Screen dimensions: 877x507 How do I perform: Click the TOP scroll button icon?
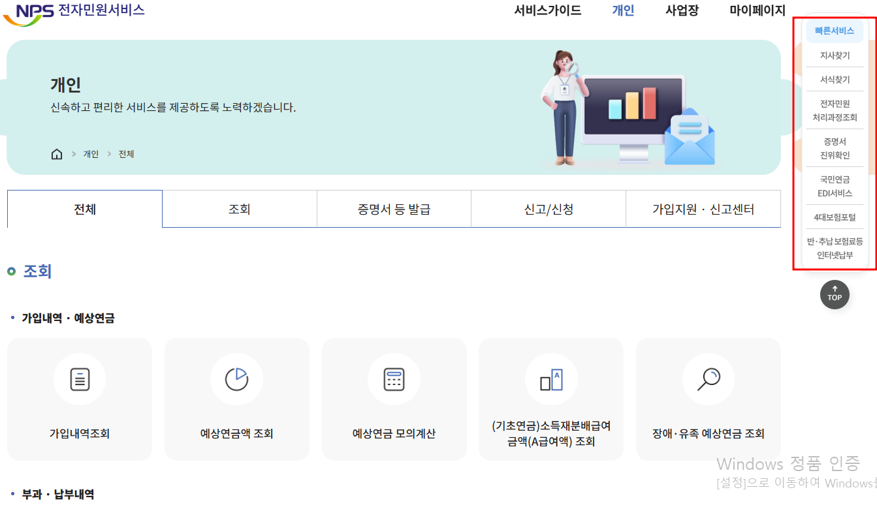click(835, 294)
